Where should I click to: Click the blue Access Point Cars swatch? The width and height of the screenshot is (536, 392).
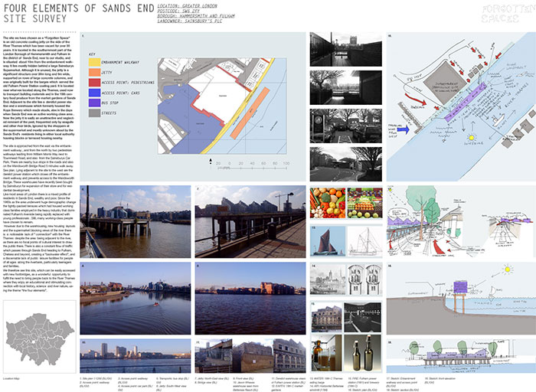pos(95,93)
